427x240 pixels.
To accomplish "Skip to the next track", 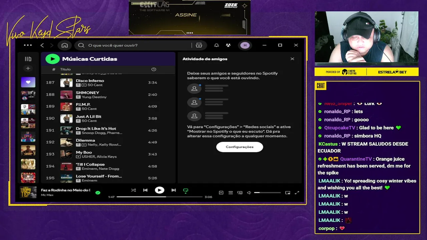I will pos(173,190).
